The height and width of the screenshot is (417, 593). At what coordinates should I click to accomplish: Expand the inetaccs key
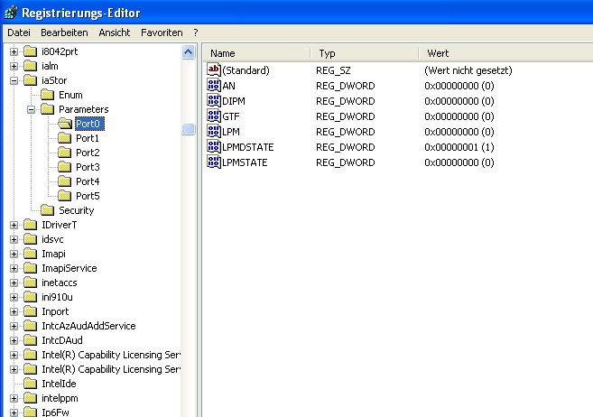click(x=14, y=283)
